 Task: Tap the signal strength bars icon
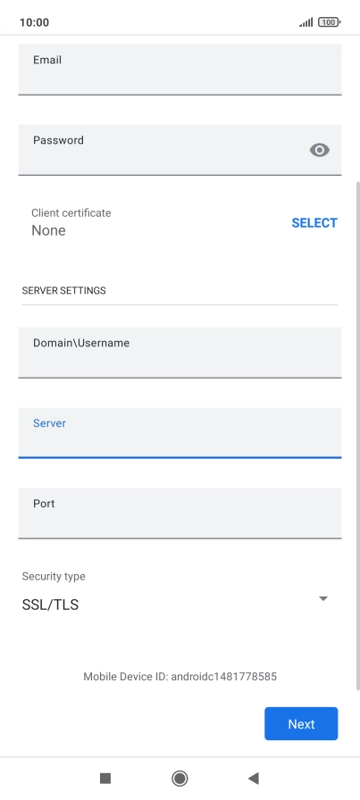click(x=306, y=22)
